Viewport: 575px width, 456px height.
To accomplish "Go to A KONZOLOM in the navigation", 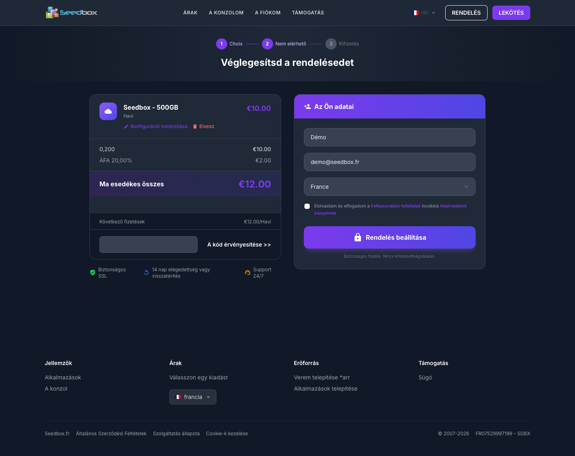I will [226, 13].
